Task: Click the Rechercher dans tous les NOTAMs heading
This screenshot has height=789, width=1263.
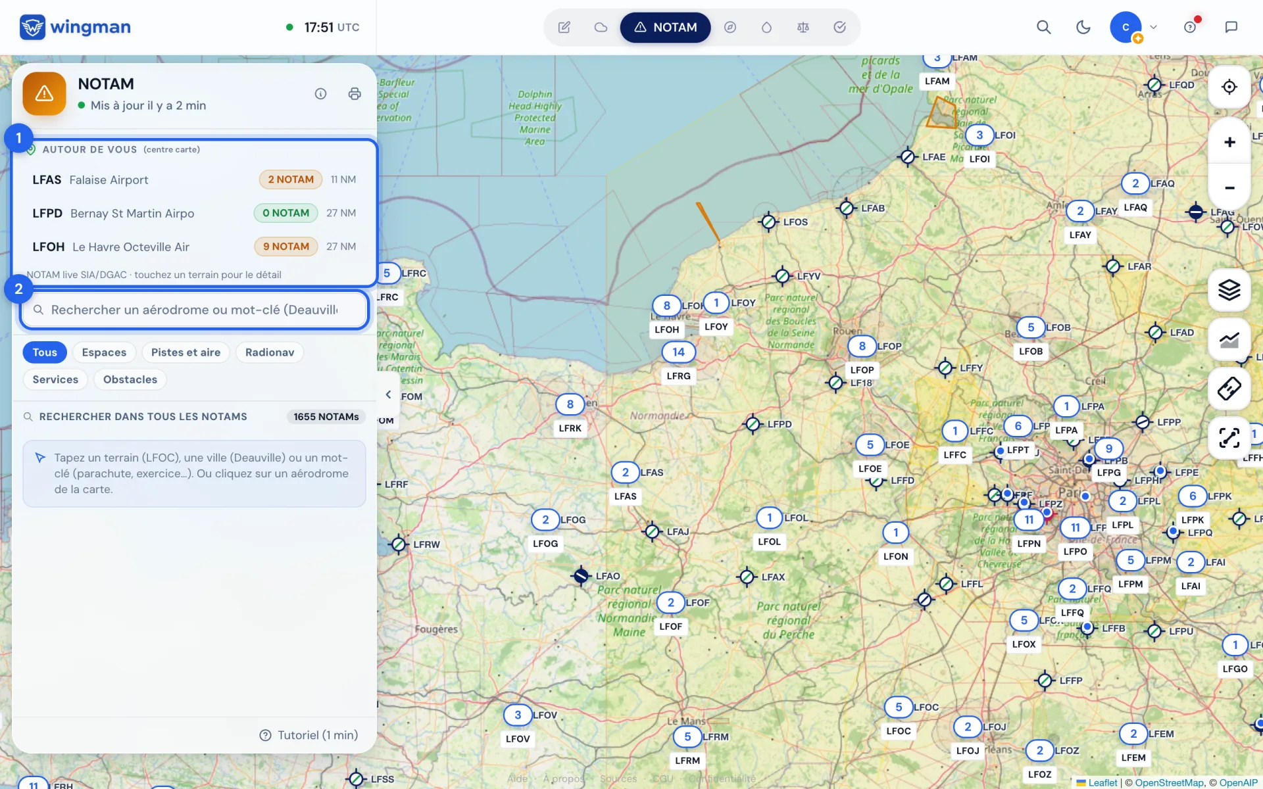Action: 143,417
